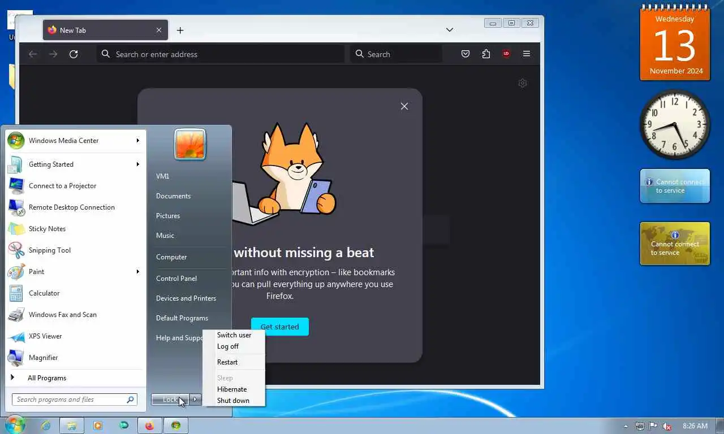Viewport: 724px width, 434px height.
Task: Select the New Tab tab in Firefox
Action: click(105, 30)
